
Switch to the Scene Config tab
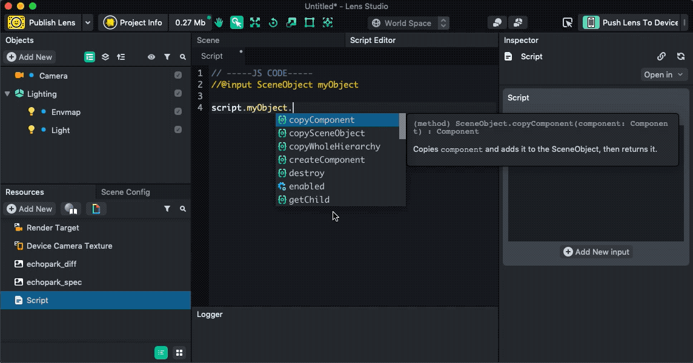pos(125,192)
